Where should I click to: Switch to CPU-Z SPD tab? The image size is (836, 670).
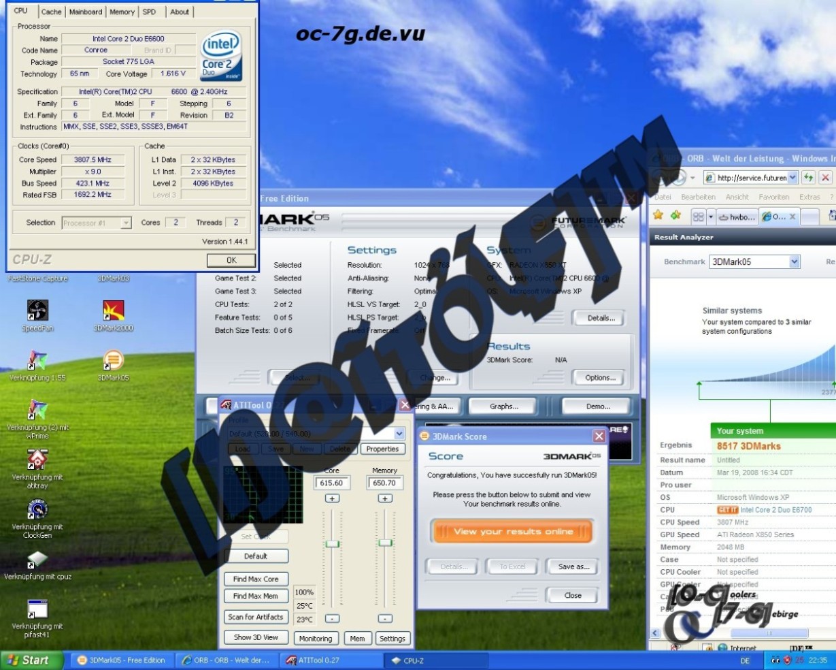pos(149,12)
